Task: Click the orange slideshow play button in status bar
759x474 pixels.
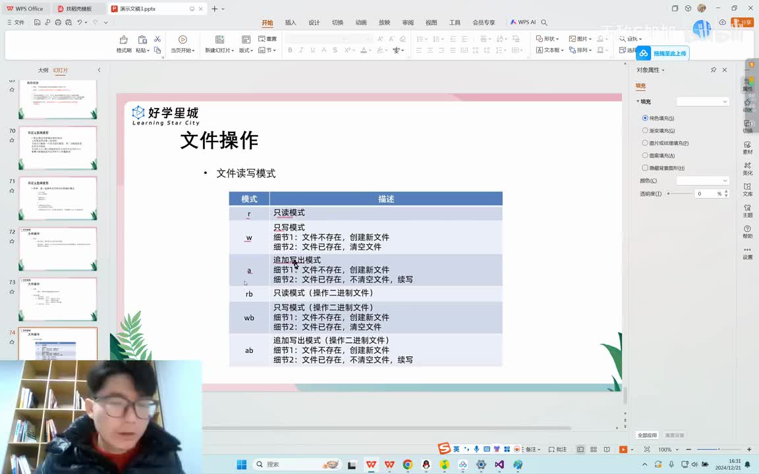Action: [x=623, y=450]
